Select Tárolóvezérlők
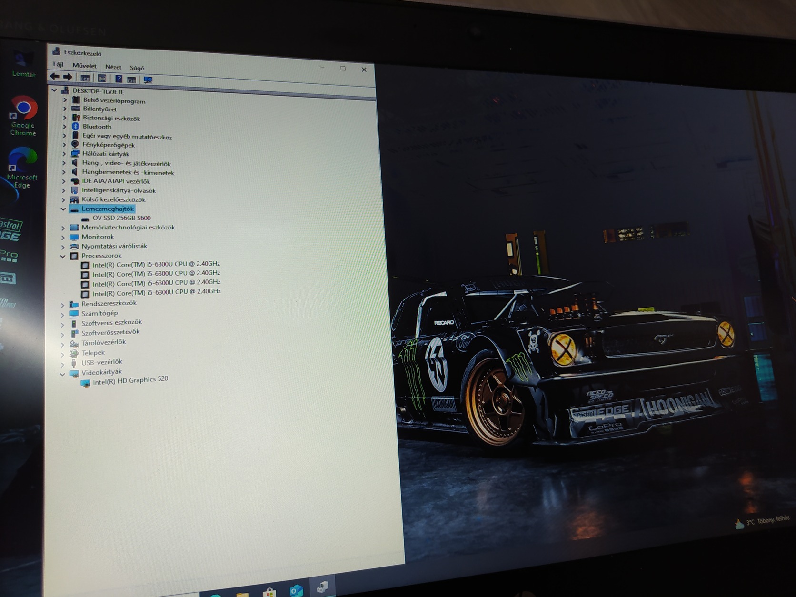This screenshot has width=796, height=597. pyautogui.click(x=103, y=343)
